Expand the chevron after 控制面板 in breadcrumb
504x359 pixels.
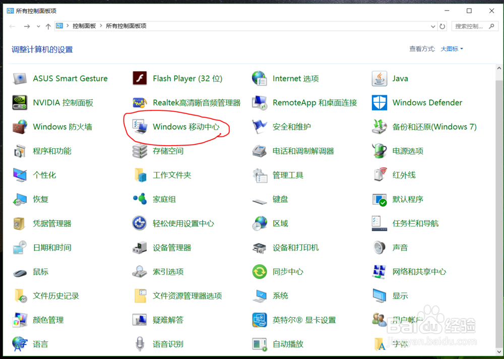tap(101, 26)
